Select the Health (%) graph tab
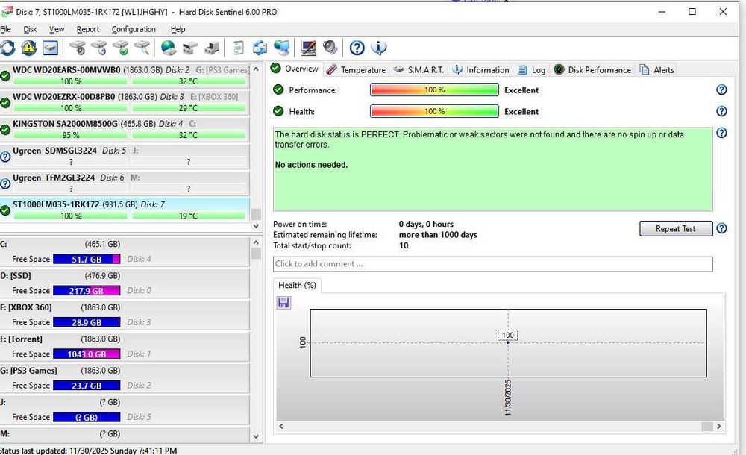Screen dimensions: 746x455 click(298, 285)
